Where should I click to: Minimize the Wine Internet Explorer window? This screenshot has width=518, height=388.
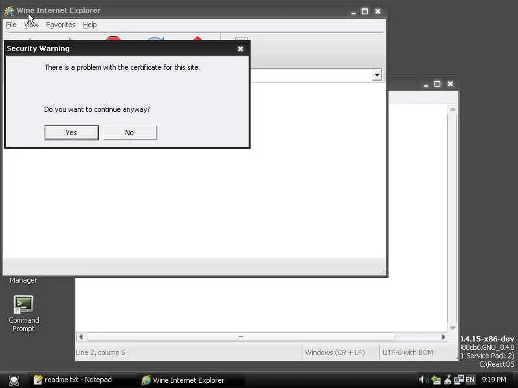[354, 12]
